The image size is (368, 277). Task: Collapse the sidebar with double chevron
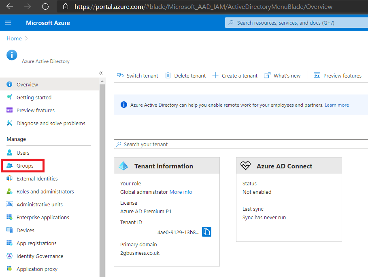coord(101,73)
